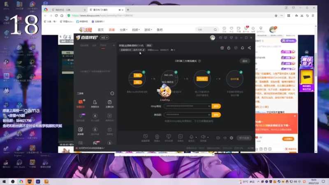The height and width of the screenshot is (185, 329).
Task: Open toolbox more options circle button
Action: coord(112,93)
